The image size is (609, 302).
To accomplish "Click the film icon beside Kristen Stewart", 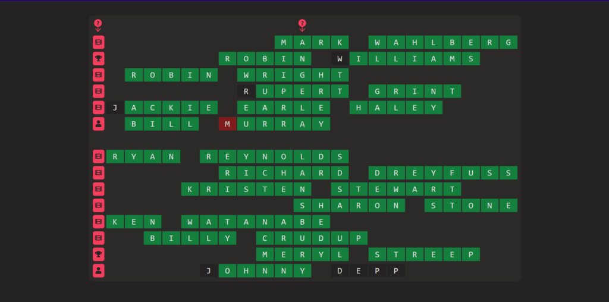I will (x=98, y=189).
